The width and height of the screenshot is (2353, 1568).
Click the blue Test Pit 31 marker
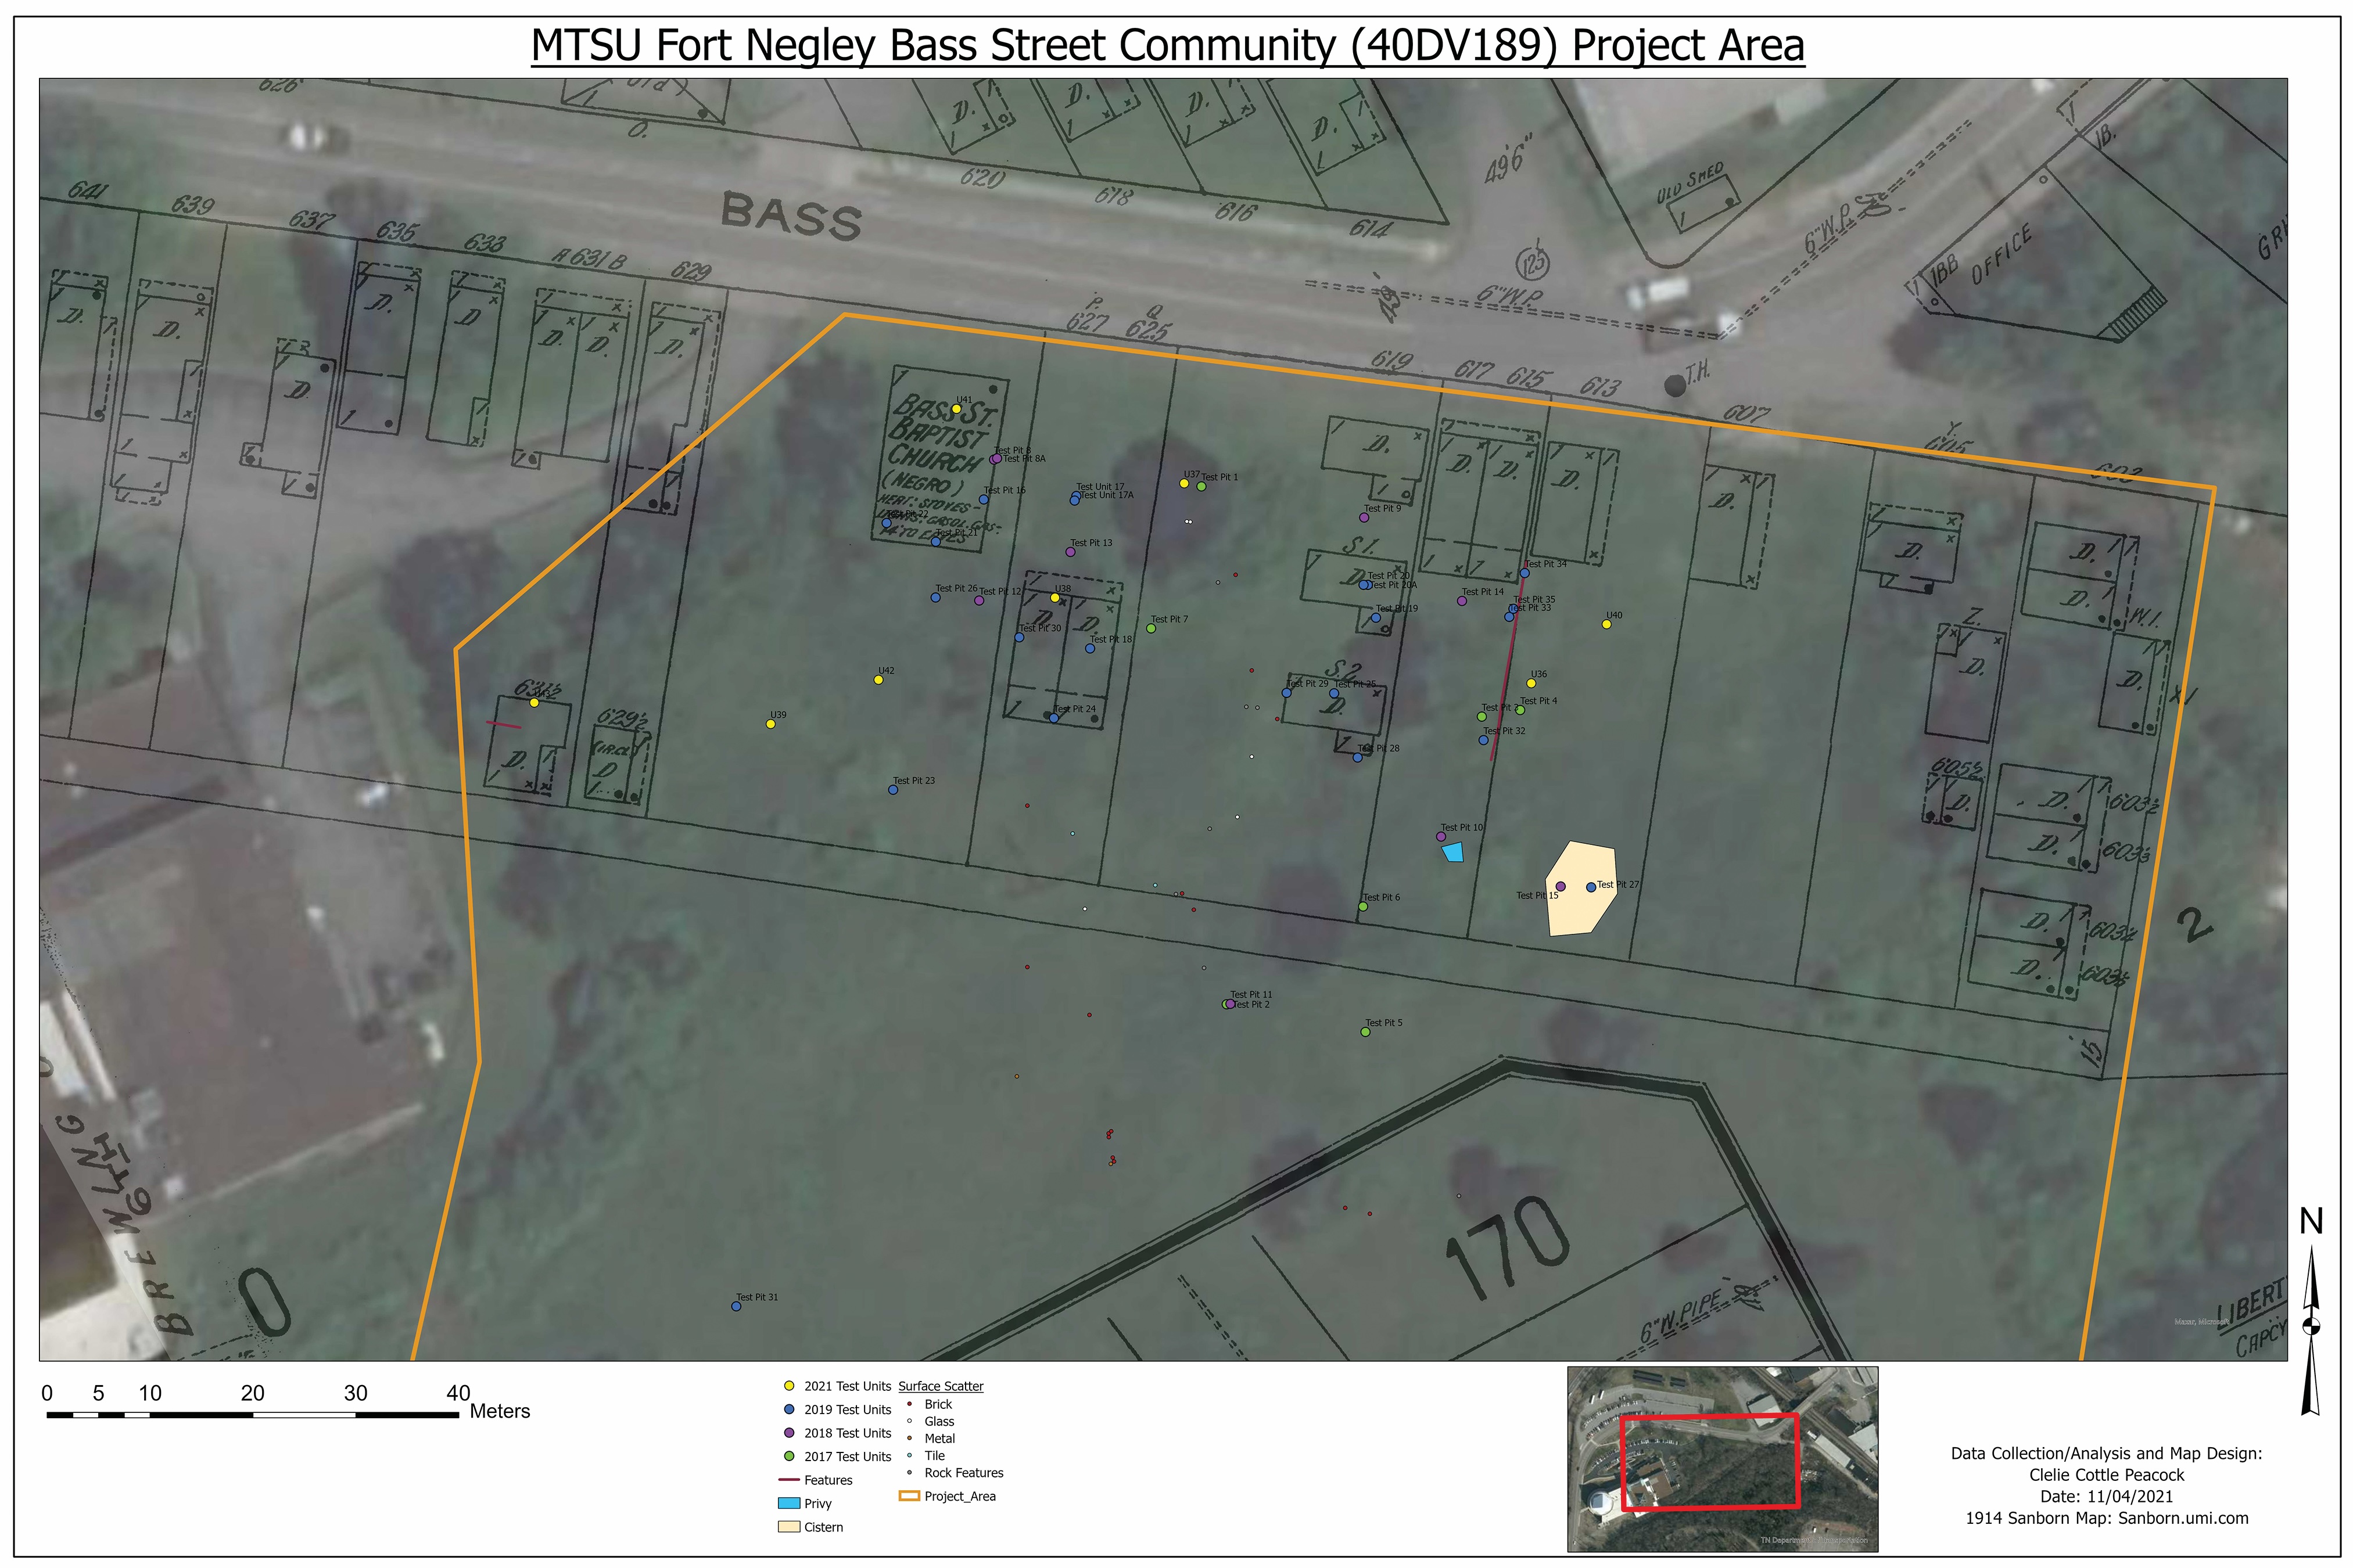coord(736,1306)
